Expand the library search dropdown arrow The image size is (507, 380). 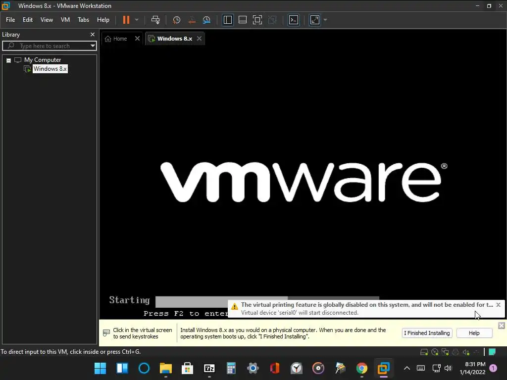pyautogui.click(x=93, y=46)
